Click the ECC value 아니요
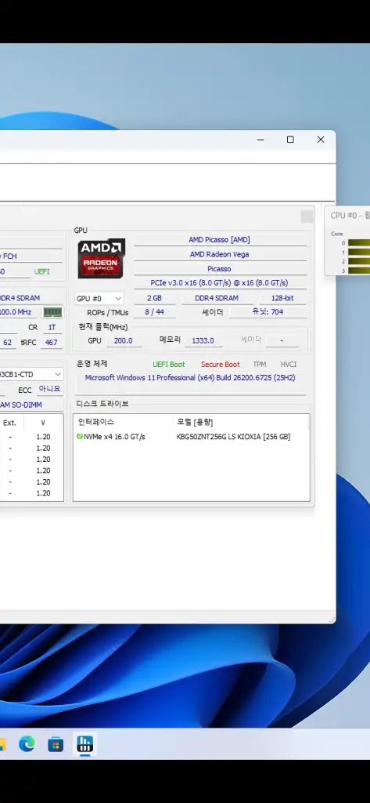Screen dimensions: 370x803 (49, 389)
